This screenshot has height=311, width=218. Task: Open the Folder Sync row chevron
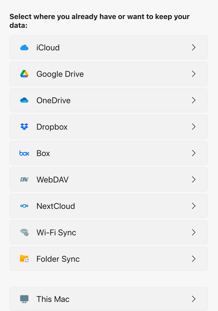coord(193,259)
